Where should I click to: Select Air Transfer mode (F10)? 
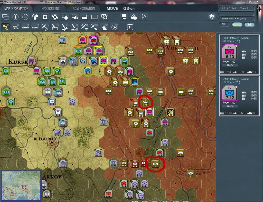pyautogui.click(x=94, y=27)
